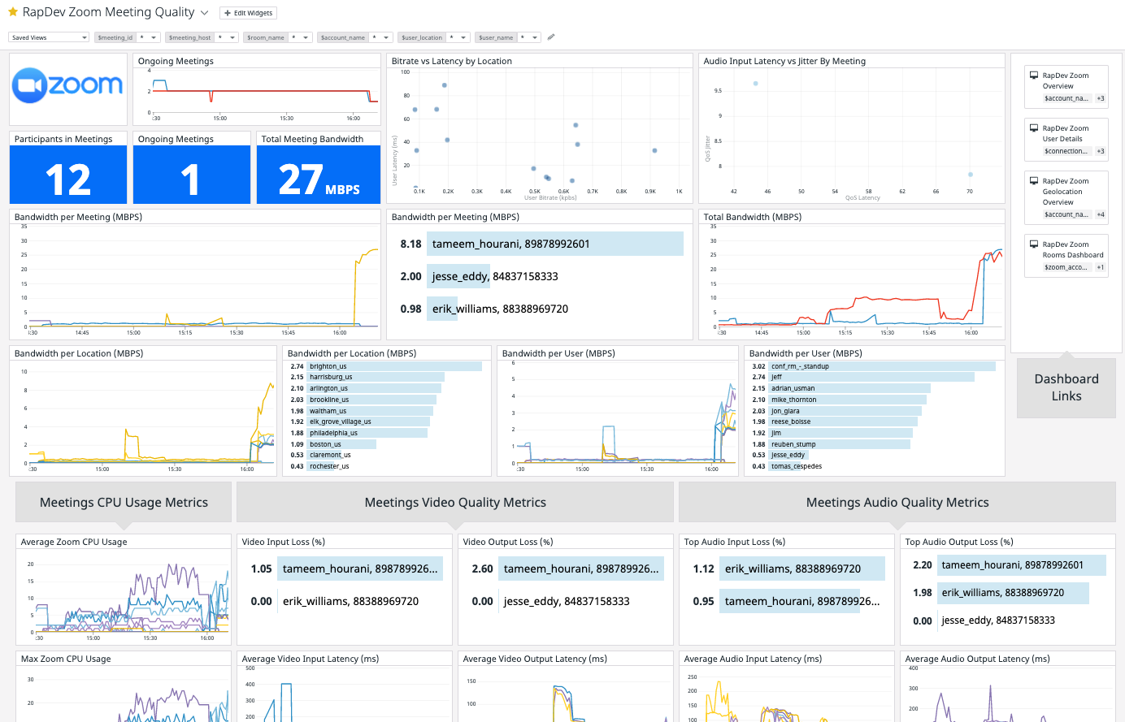Screen dimensions: 1125x722
Task: Click the Ongoing Meetings count value 1
Action: pos(190,179)
